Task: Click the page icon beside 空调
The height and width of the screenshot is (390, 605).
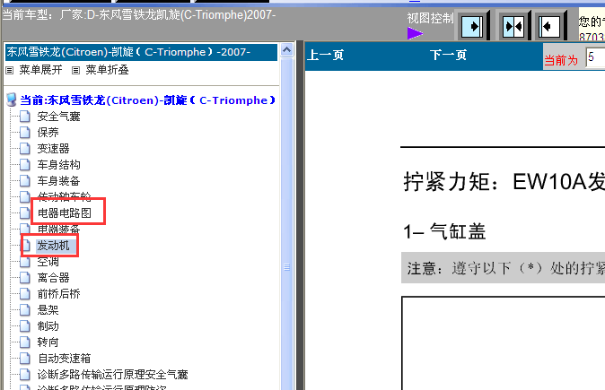Action: click(x=25, y=262)
